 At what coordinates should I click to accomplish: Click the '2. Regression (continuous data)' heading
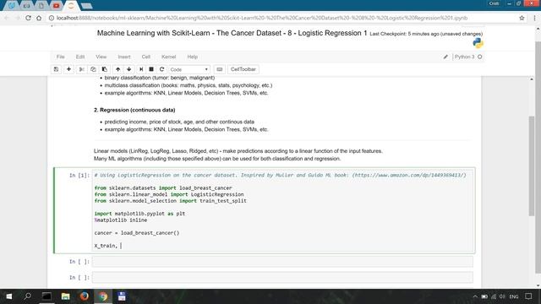[134, 110]
